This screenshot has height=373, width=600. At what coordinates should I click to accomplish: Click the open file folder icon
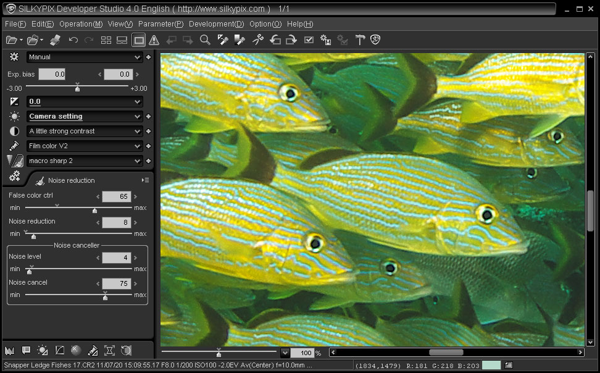(11, 40)
